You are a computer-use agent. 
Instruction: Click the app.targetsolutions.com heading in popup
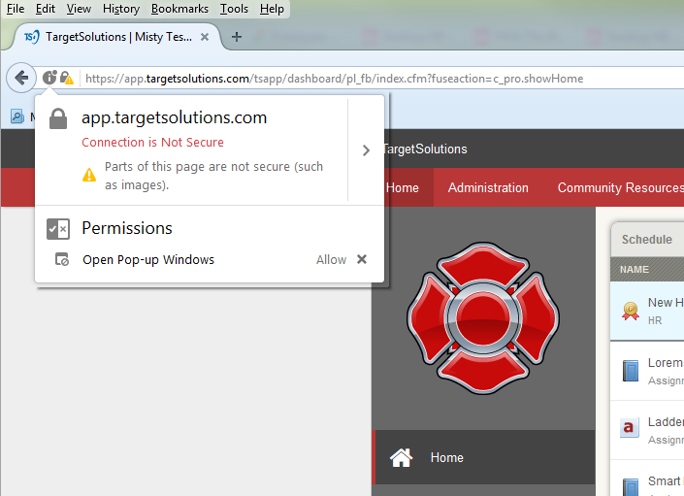point(174,117)
